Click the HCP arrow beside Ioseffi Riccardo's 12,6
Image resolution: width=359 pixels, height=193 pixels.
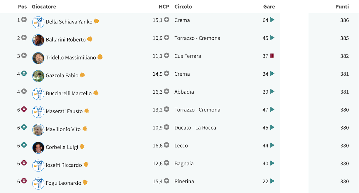click(167, 163)
